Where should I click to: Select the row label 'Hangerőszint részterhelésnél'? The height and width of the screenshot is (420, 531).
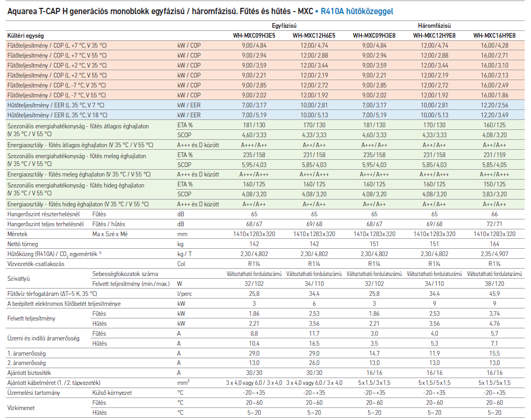43,214
